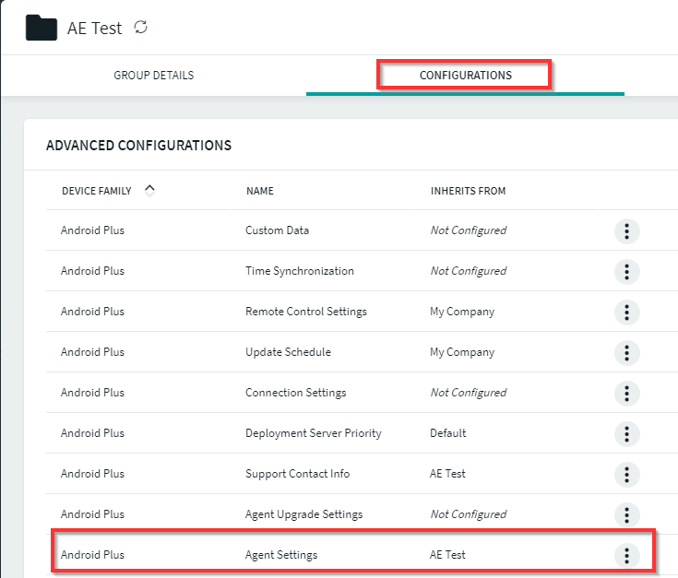
Task: Open the three-dot menu for Custom Data
Action: tap(626, 231)
